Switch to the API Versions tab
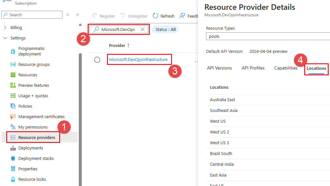Viewport: 330px width, 186px height. [219, 68]
